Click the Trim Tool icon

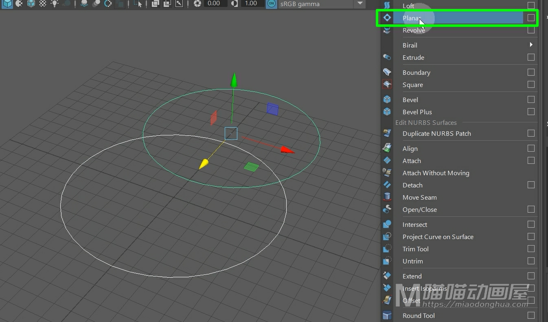click(387, 249)
